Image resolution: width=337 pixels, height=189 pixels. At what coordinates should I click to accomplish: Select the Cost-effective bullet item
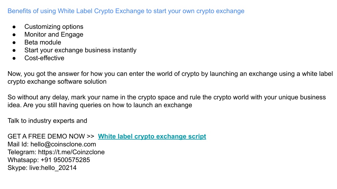click(x=44, y=58)
